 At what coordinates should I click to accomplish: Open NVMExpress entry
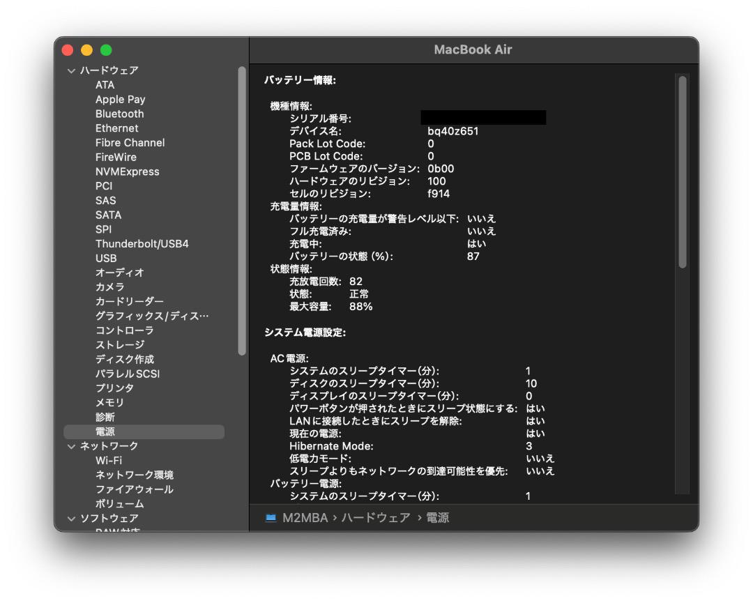128,171
